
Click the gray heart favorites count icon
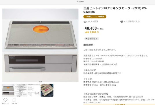(x=122, y=22)
